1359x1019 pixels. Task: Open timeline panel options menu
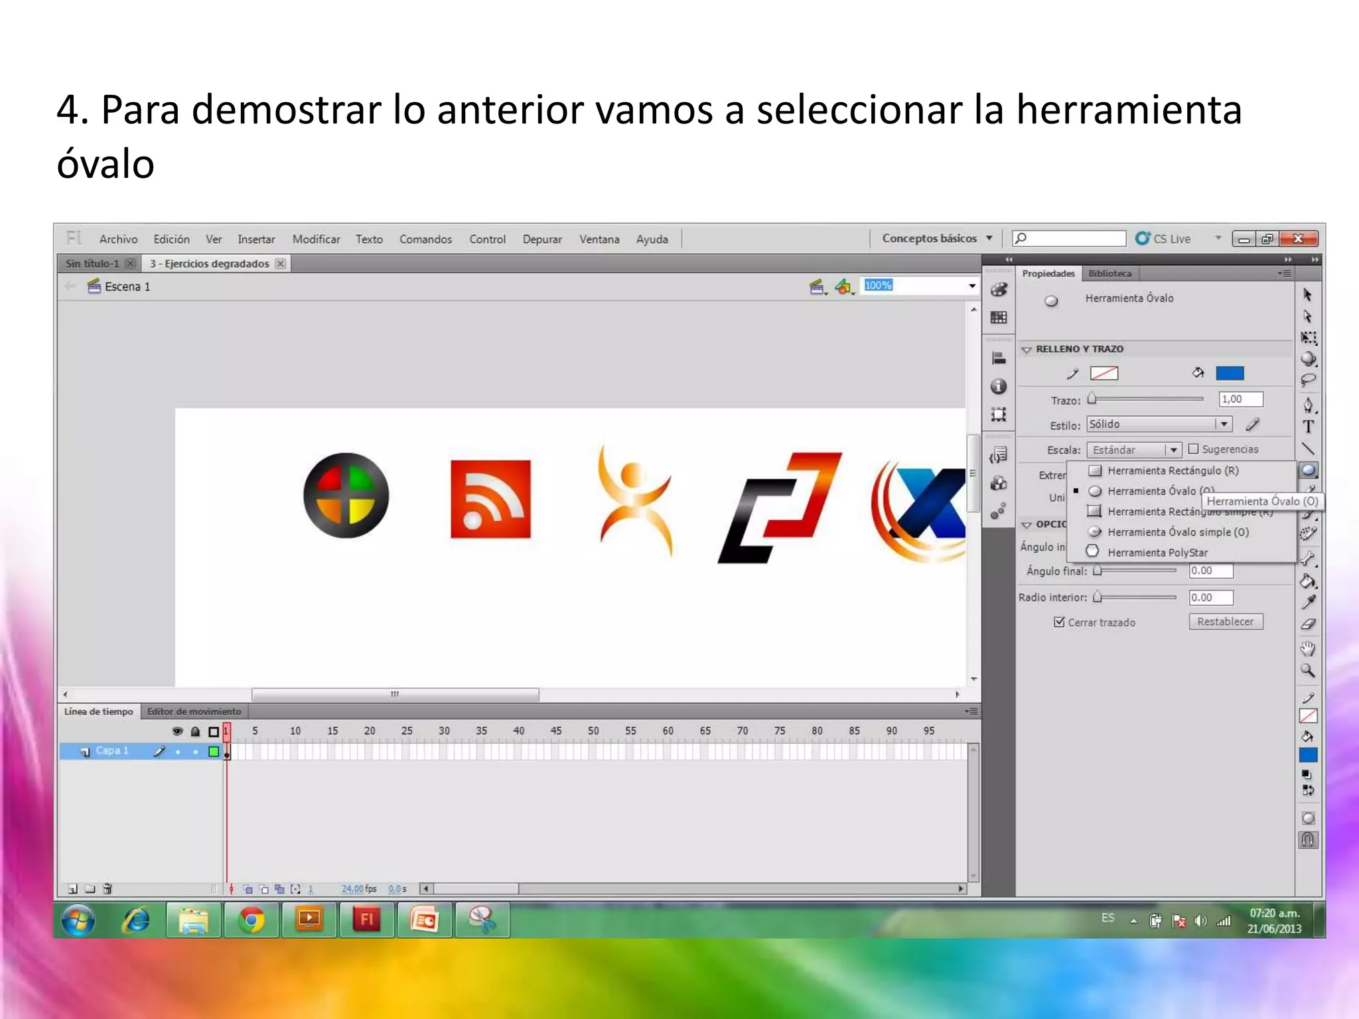point(971,711)
